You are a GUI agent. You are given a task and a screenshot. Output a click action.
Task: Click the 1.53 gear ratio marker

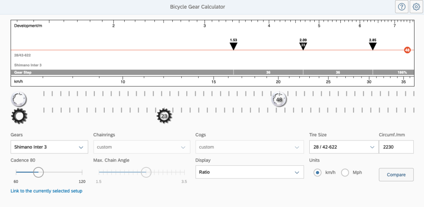coord(234,46)
